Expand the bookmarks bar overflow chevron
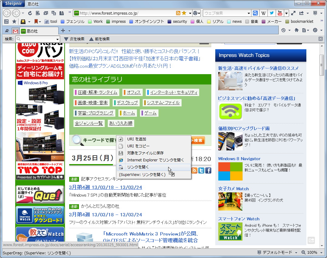 pos(322,20)
